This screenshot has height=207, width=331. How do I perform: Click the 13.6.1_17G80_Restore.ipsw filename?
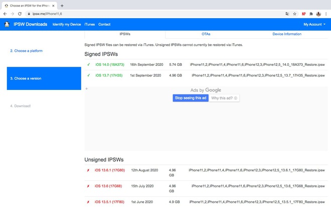pyautogui.click(x=257, y=170)
